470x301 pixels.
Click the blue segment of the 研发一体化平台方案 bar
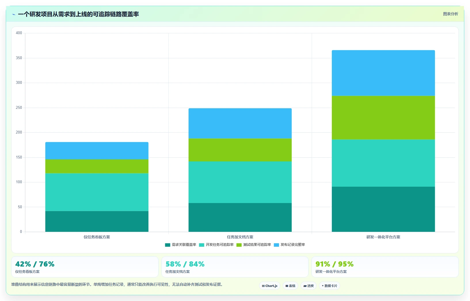383,73
